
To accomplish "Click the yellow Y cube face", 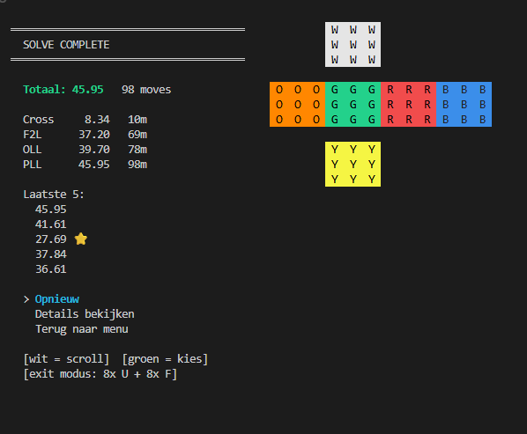I will (353, 164).
